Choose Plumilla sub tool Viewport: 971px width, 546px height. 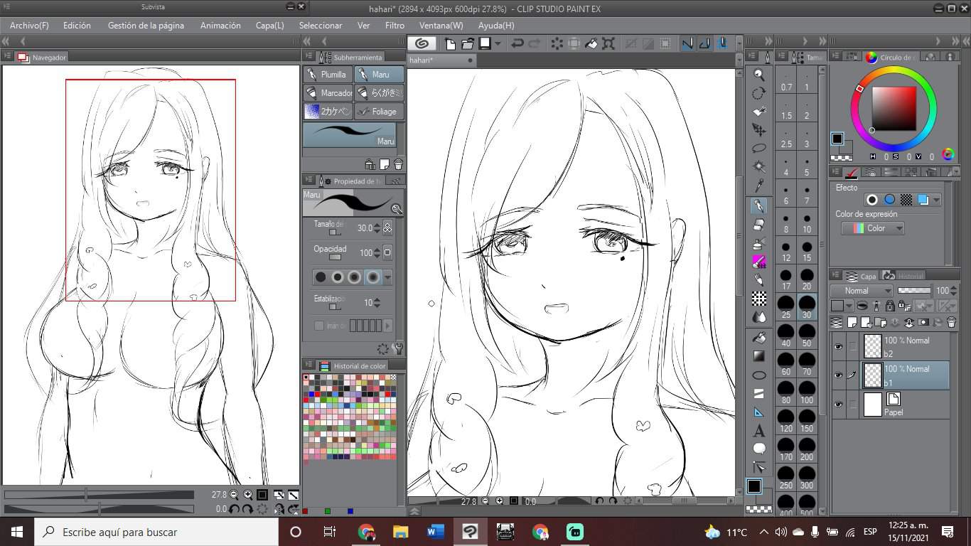(x=328, y=74)
